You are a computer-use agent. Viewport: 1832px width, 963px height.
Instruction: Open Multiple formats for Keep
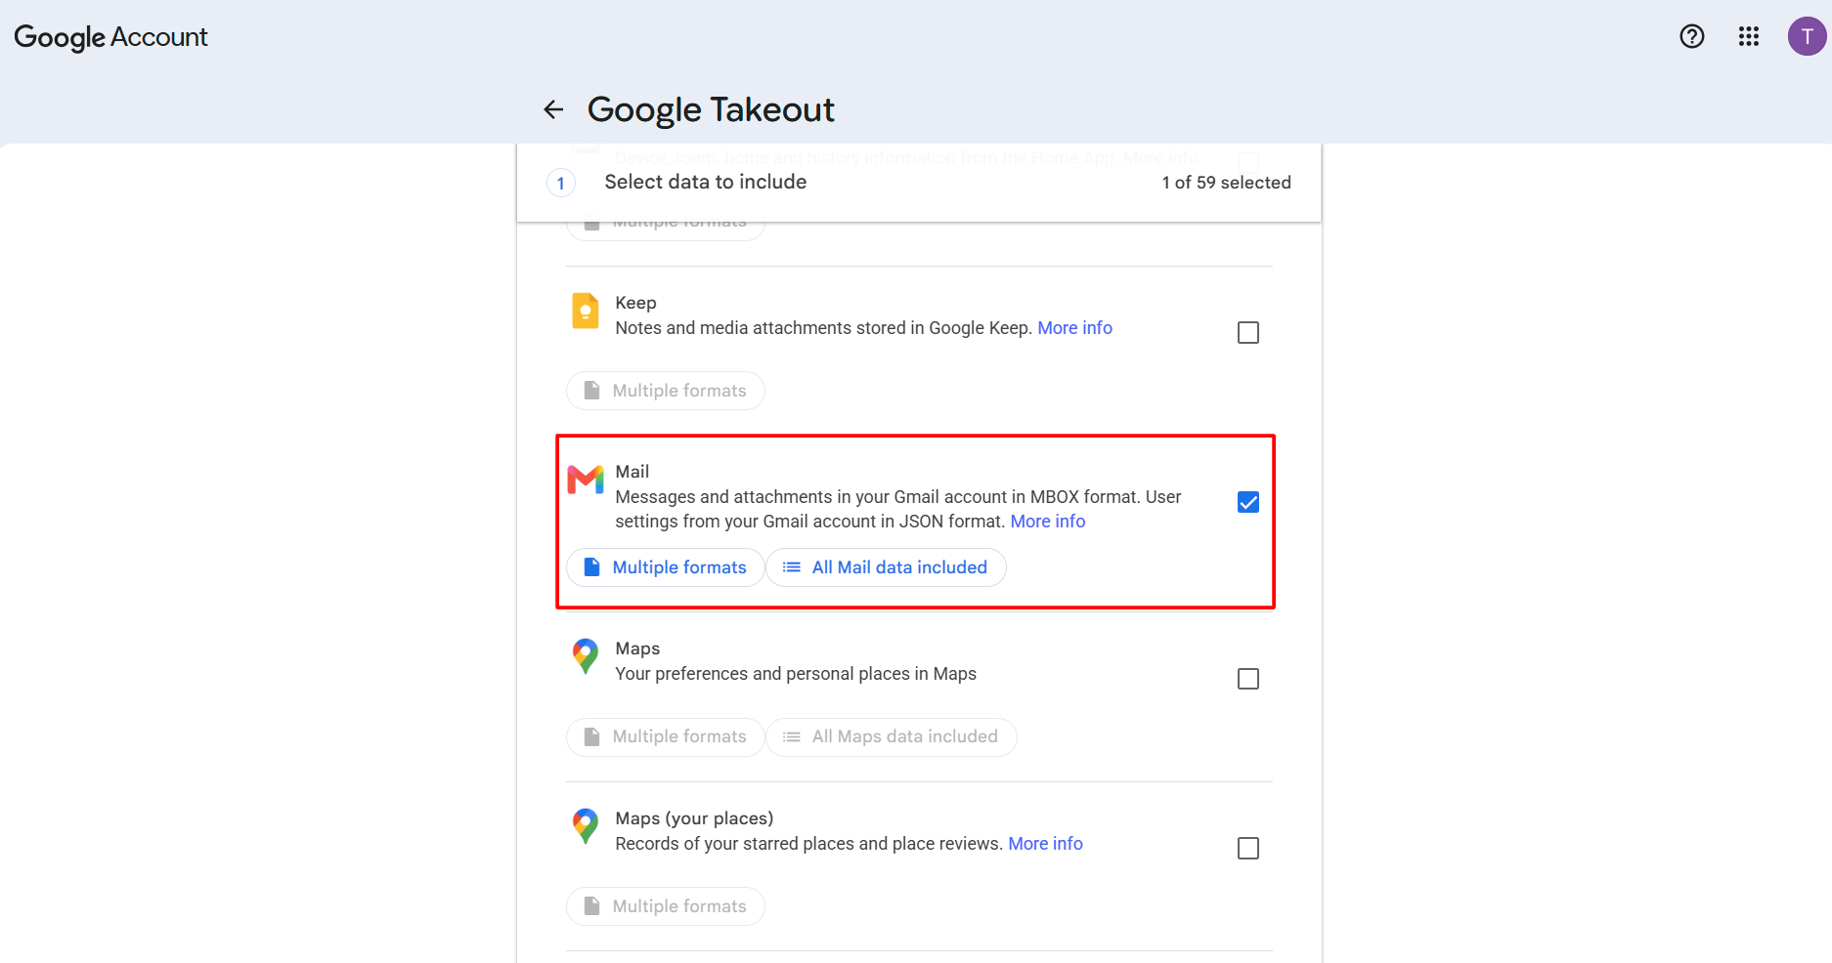pos(666,391)
